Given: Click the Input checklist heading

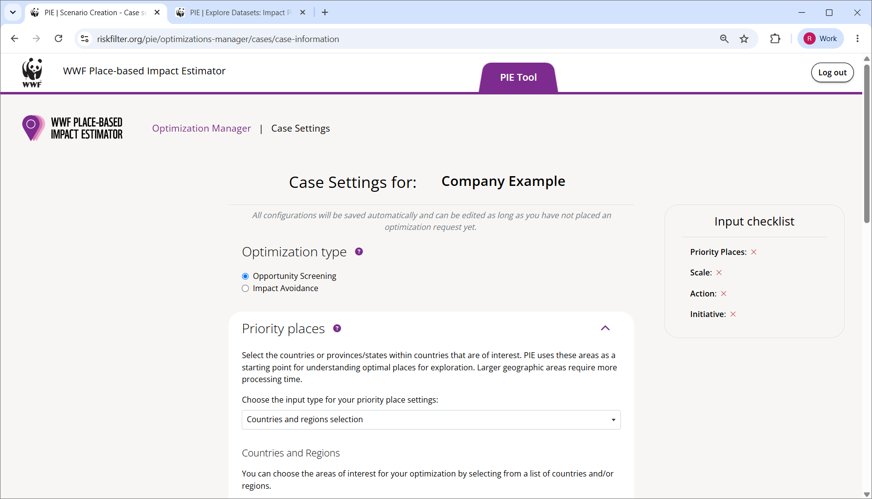Looking at the screenshot, I should point(754,222).
